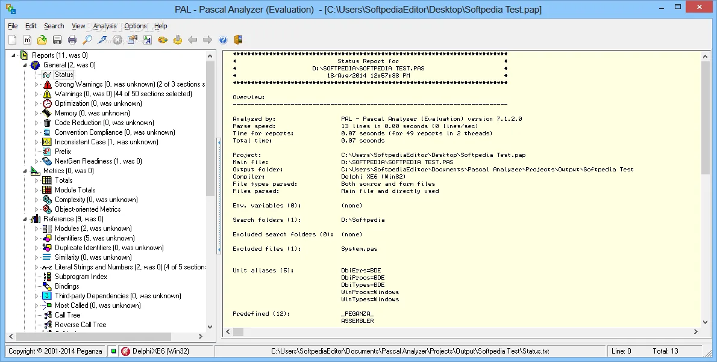Screen dimensions: 717x362
Task: Select the Call Tree report
Action: click(67, 315)
